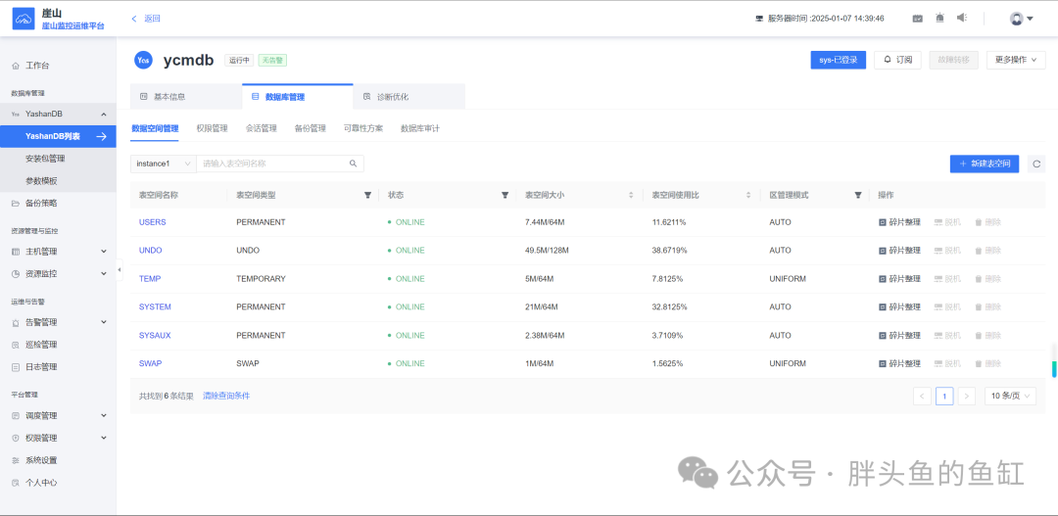Click the search magnifier icon
This screenshot has width=1058, height=516.
tap(353, 164)
